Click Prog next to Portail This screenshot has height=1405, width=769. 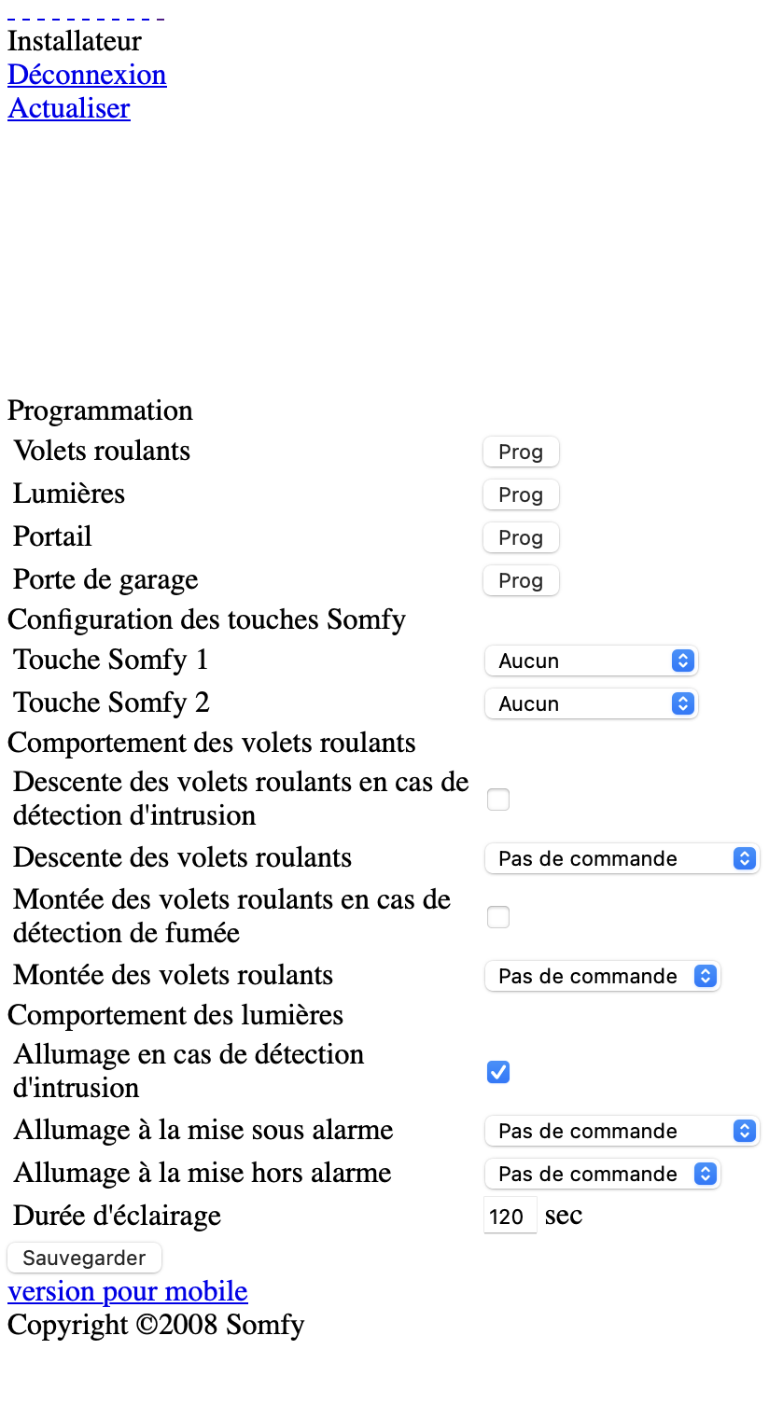[521, 537]
